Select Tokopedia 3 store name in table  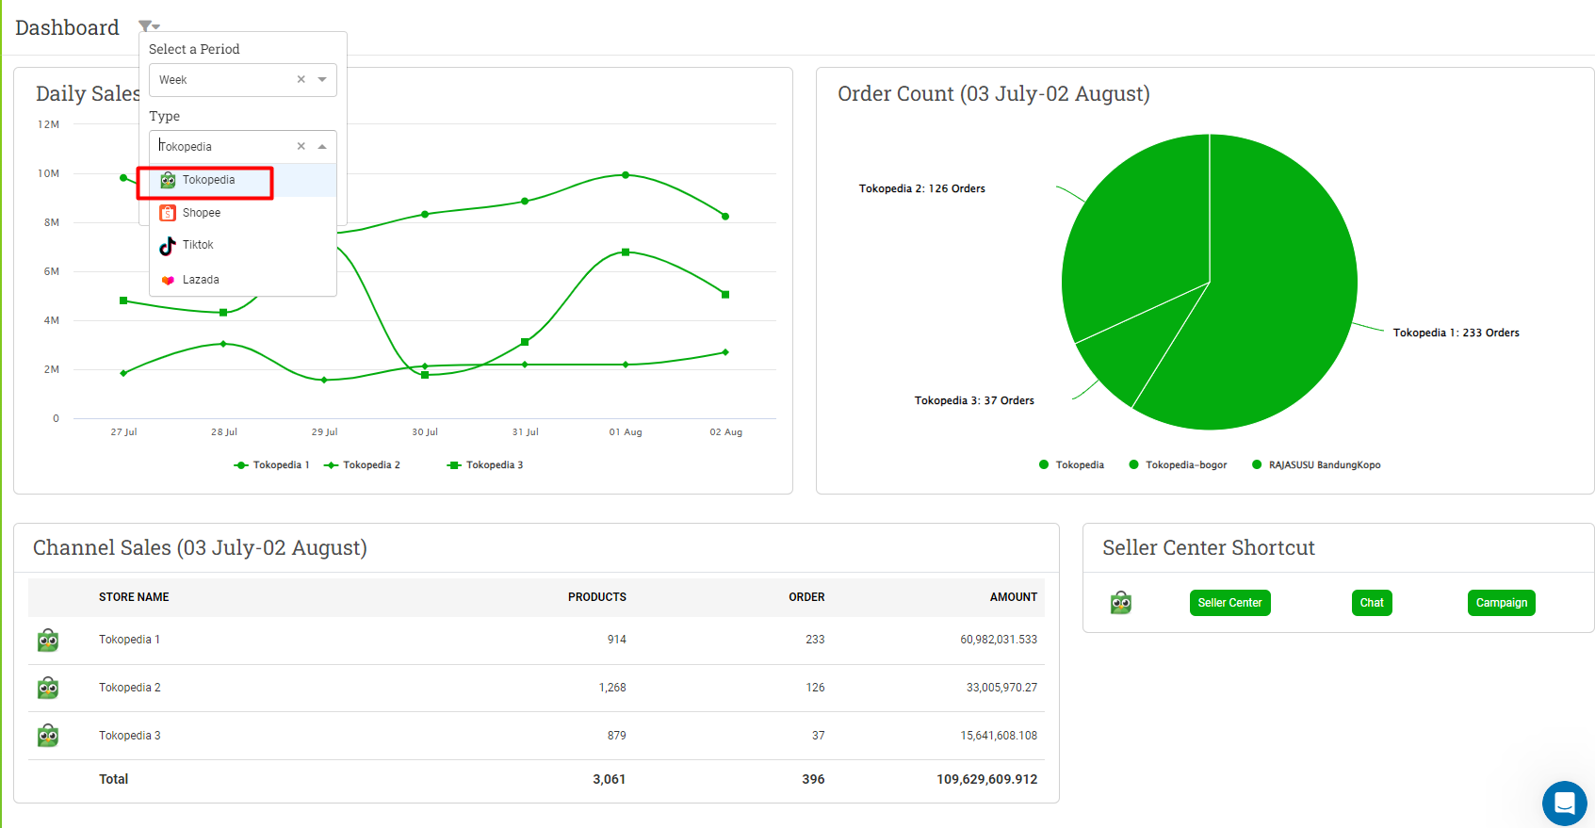tap(130, 736)
